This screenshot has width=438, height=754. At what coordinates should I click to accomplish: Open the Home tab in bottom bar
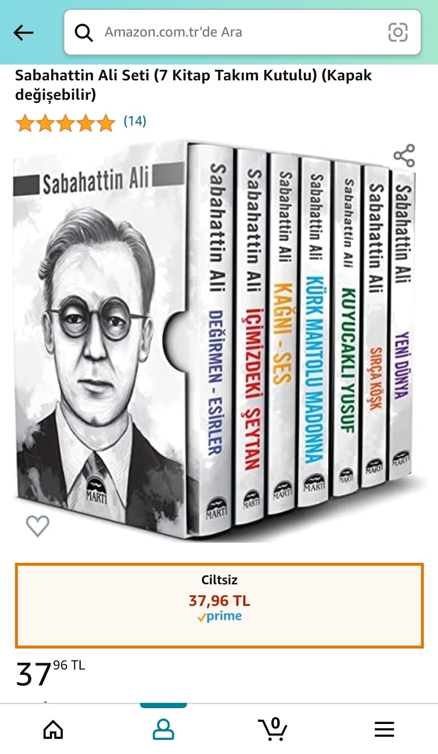tap(53, 729)
